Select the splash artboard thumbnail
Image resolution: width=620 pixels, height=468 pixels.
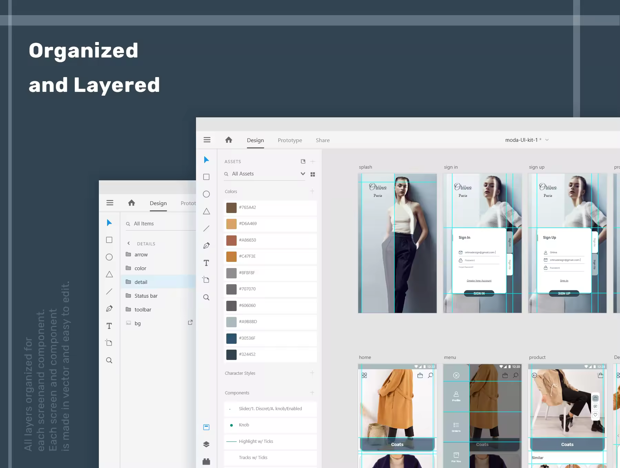397,243
